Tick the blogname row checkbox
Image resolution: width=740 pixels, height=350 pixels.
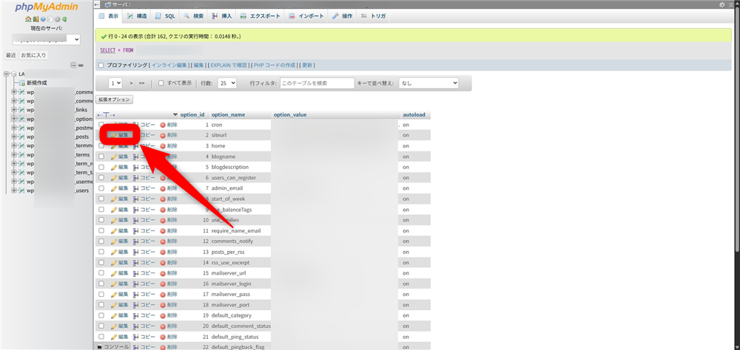[x=101, y=157]
